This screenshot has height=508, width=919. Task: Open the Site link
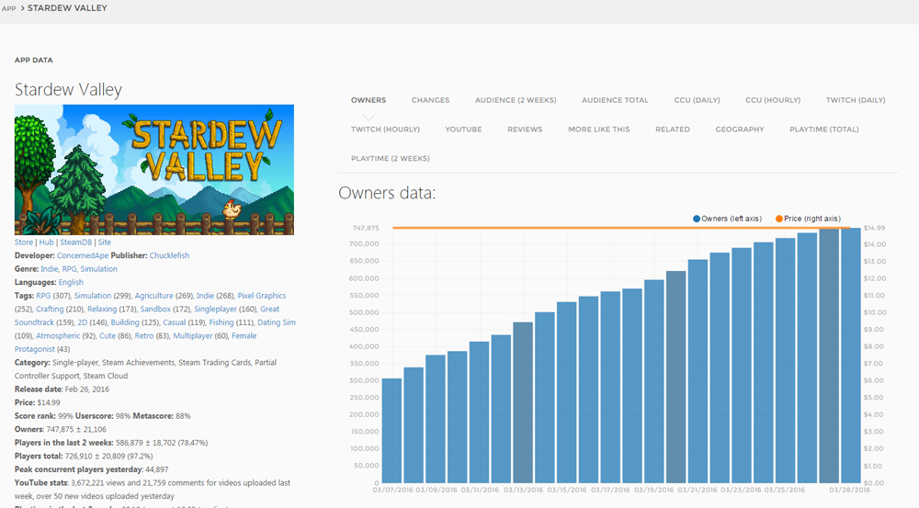click(105, 242)
